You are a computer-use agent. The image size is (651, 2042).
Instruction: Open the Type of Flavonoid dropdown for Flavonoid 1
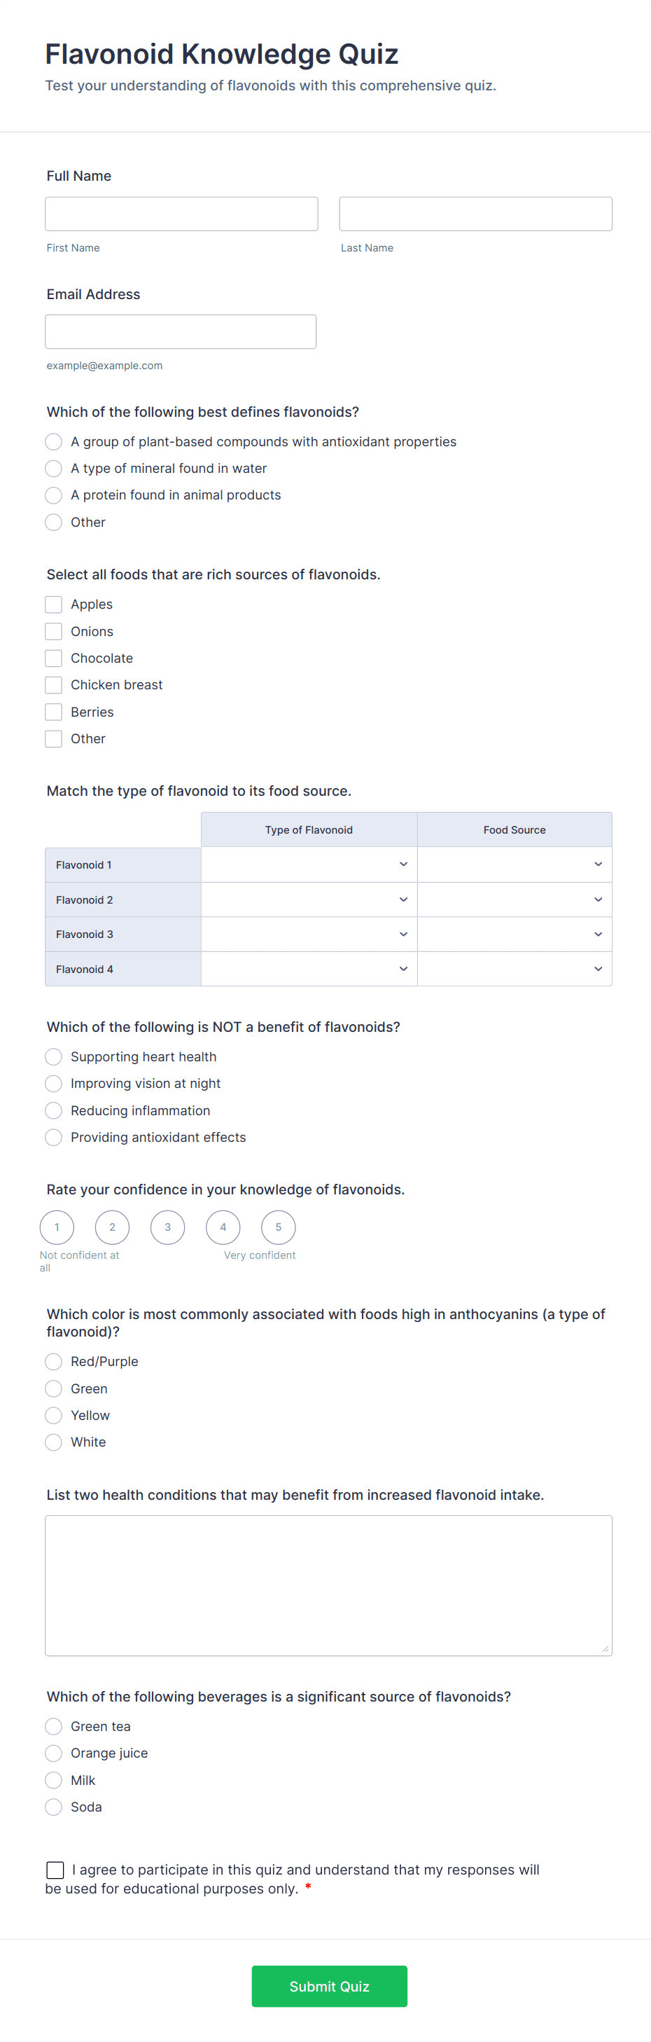tap(308, 864)
